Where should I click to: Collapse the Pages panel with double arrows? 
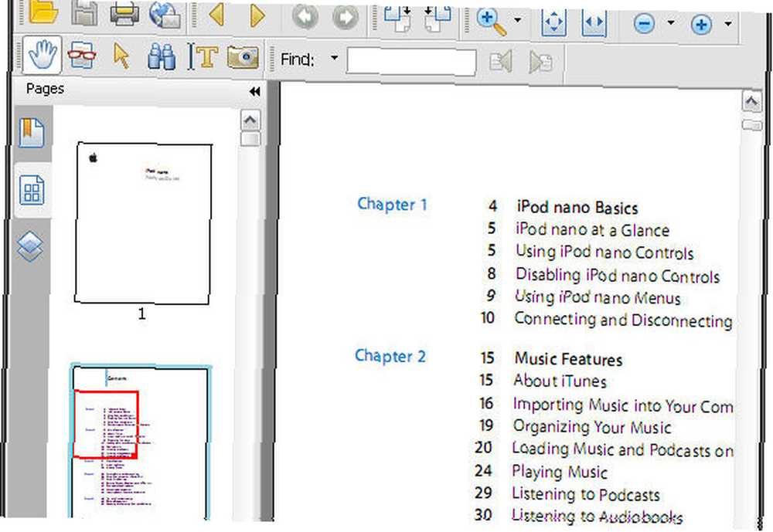(255, 92)
